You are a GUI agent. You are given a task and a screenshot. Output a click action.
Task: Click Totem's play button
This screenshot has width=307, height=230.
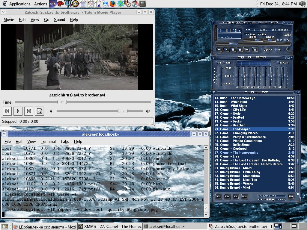tap(18, 111)
